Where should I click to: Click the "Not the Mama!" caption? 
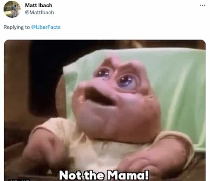104,175
